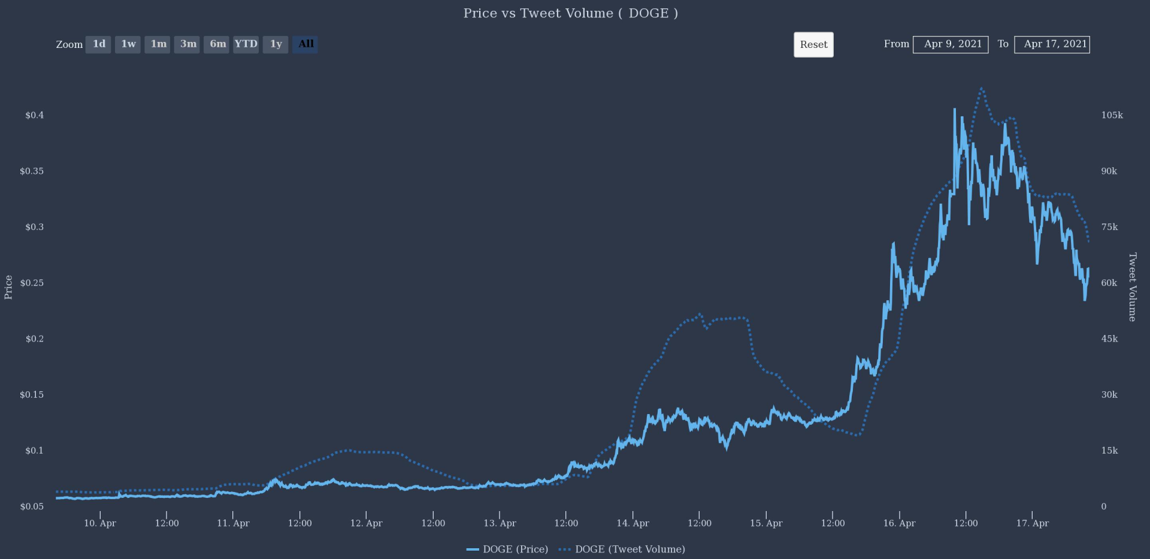
Task: Choose the 1y zoom range
Action: pyautogui.click(x=276, y=44)
